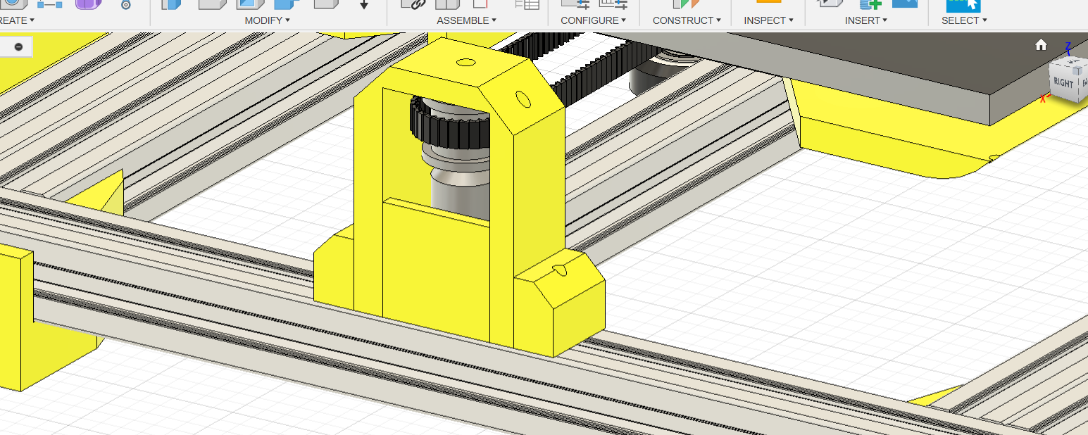Expand the ASSEMBLE dropdown menu
Screen dimensions: 1088x435
(x=466, y=20)
